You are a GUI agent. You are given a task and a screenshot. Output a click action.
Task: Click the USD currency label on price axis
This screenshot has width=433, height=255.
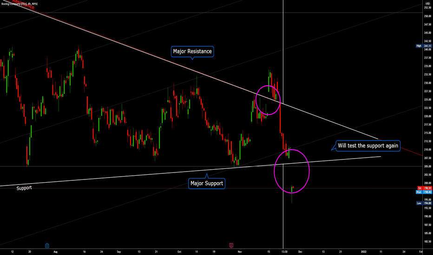coord(427,4)
